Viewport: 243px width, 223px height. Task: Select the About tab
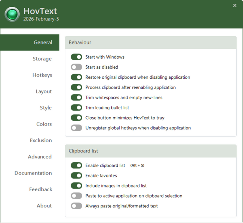tap(44, 206)
